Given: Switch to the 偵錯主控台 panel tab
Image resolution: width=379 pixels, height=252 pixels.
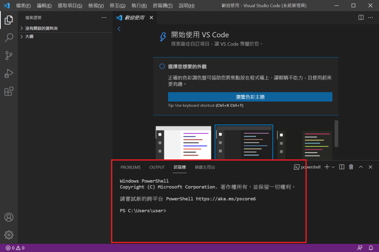Looking at the screenshot, I should click(x=205, y=167).
